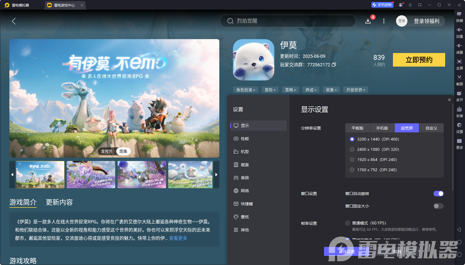Screen dimensions: 465x265
Task: Enter fullscreen via 全屏 sidebar icon
Action: (459, 65)
